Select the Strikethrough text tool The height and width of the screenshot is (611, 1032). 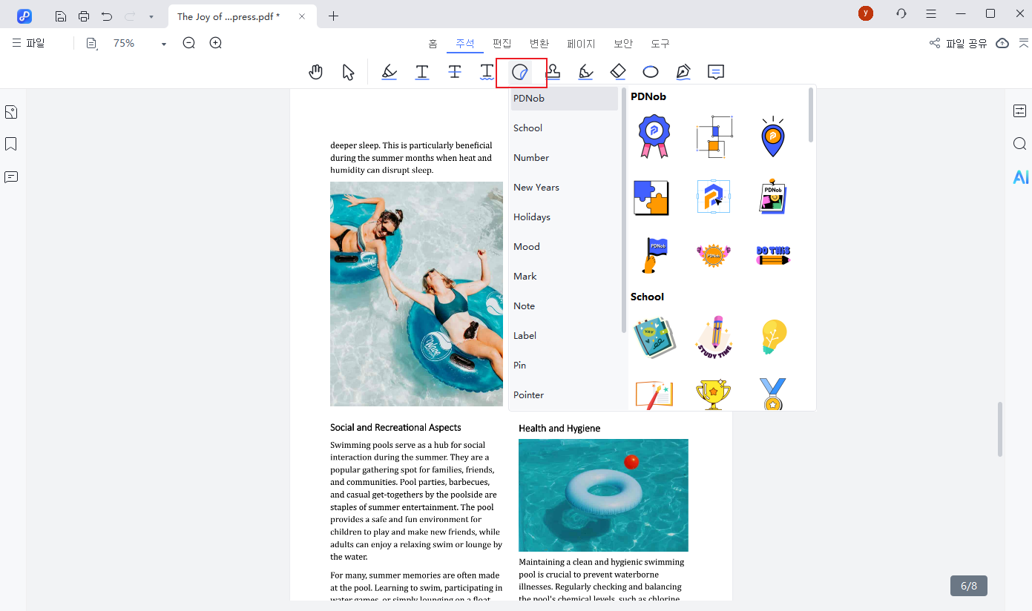454,71
